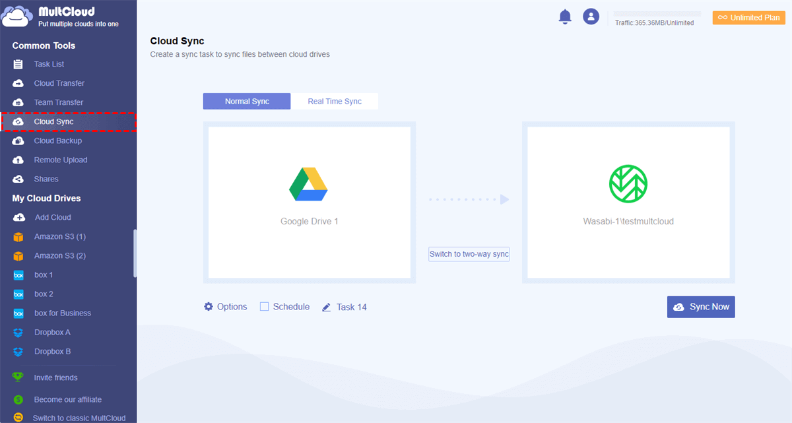The width and height of the screenshot is (792, 423).
Task: Click the Google Drive 1 source label
Action: 309,221
